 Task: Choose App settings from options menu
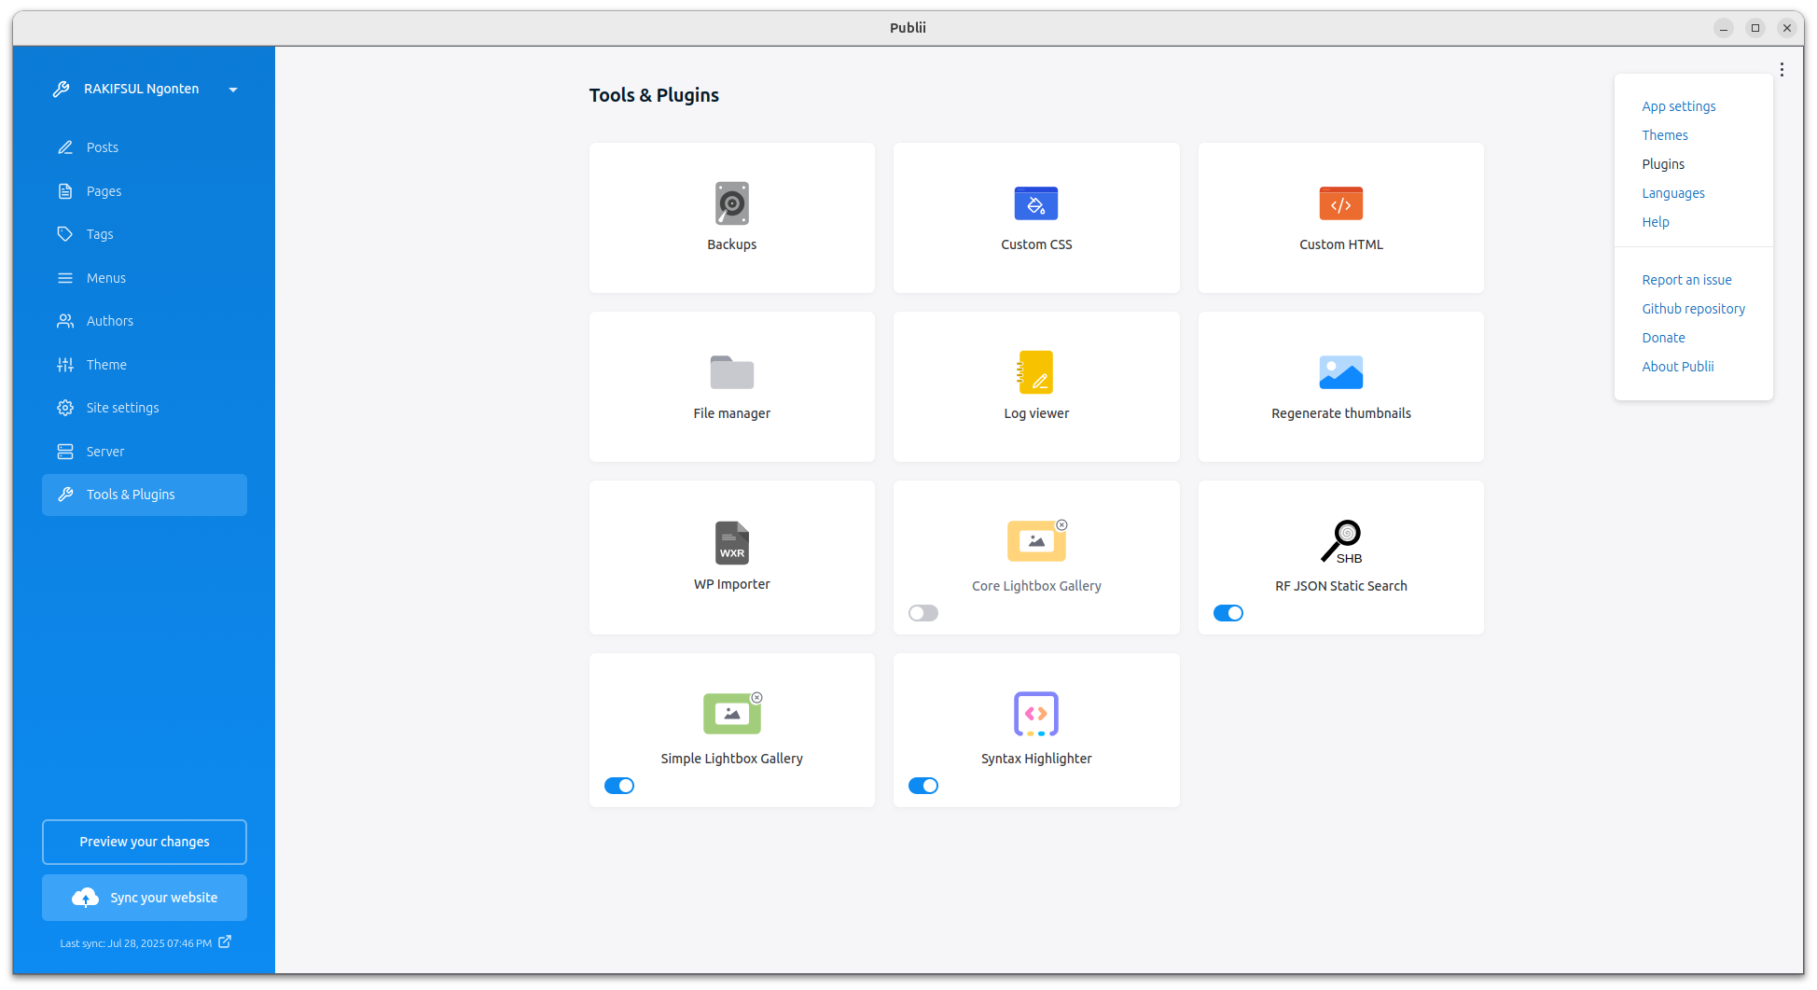1679,106
